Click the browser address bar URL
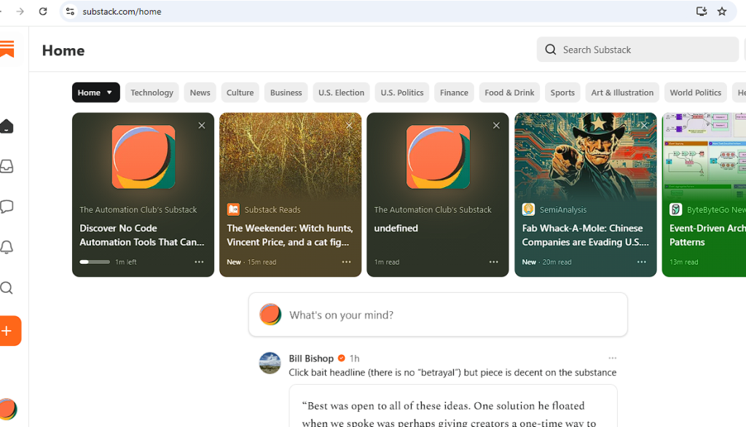This screenshot has width=746, height=427. 122,12
